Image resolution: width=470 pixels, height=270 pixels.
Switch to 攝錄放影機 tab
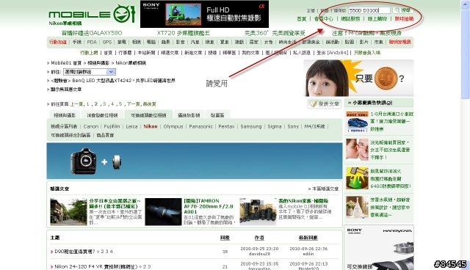click(x=189, y=115)
